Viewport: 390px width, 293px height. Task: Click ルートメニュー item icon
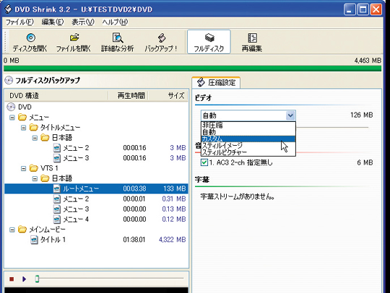point(57,188)
